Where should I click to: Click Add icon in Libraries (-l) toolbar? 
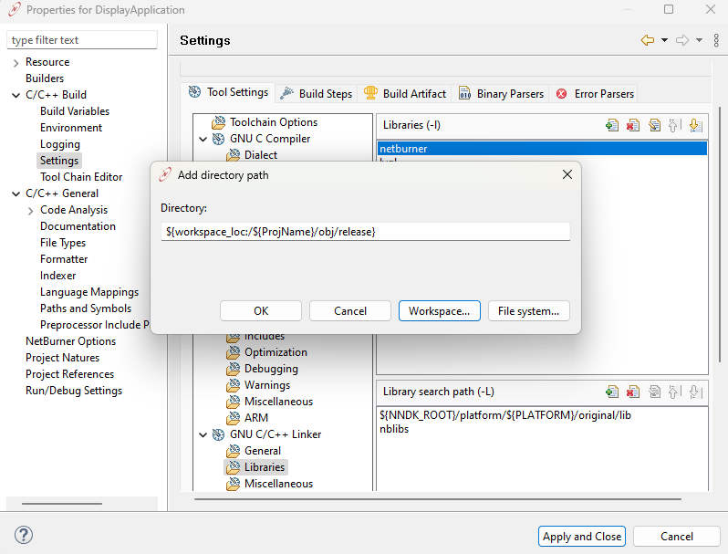[612, 126]
